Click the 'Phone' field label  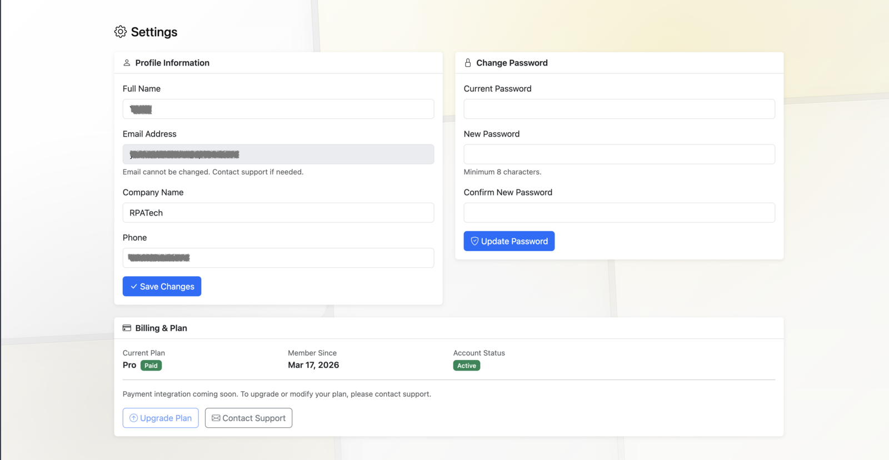click(x=134, y=237)
